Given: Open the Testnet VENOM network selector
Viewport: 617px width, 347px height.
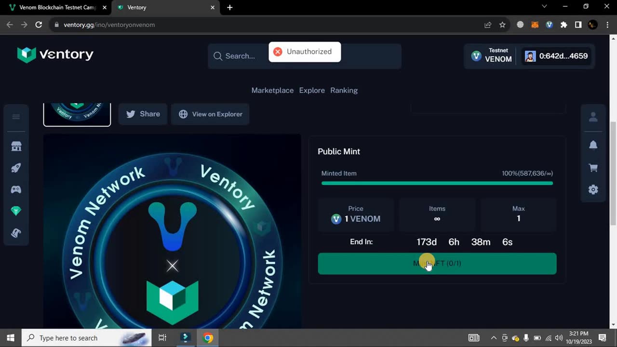Looking at the screenshot, I should tap(492, 56).
